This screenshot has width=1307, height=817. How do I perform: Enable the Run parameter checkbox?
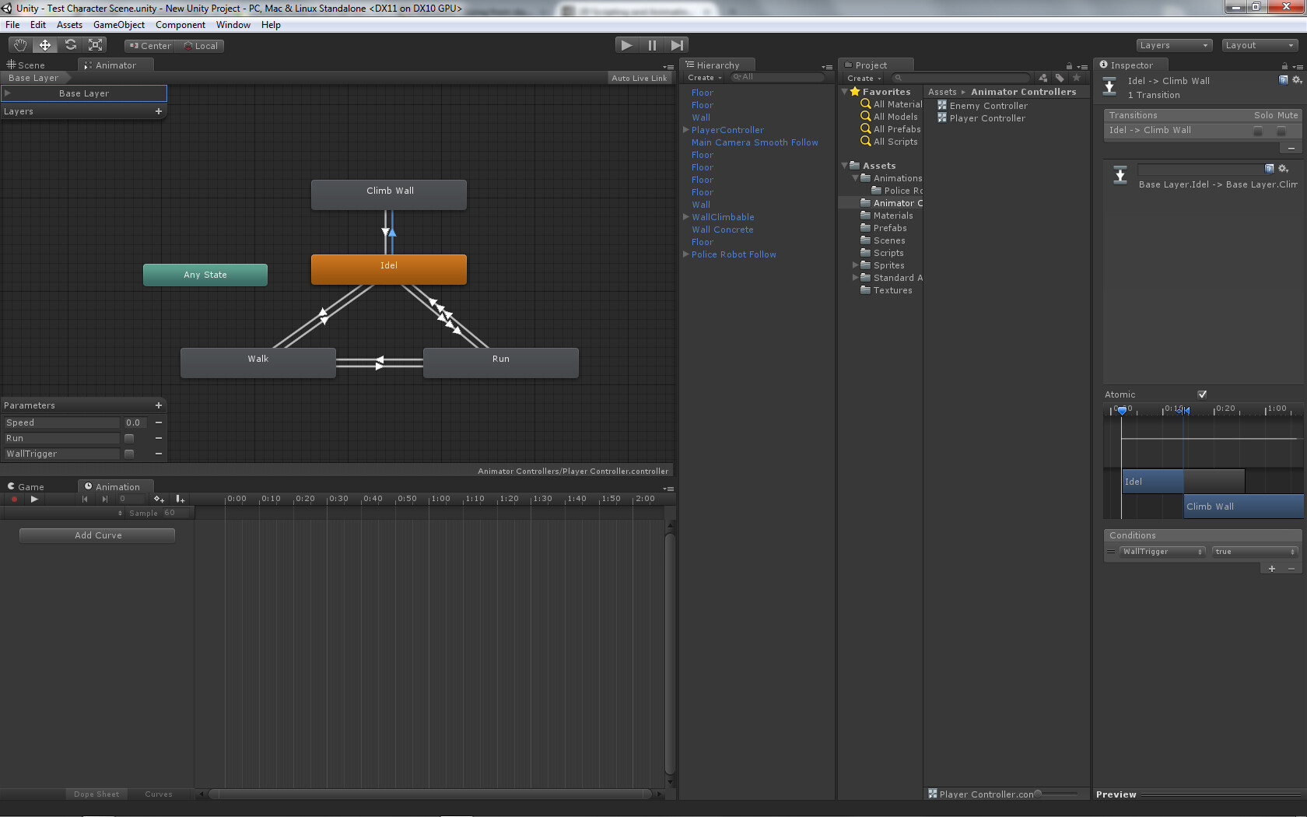click(128, 438)
